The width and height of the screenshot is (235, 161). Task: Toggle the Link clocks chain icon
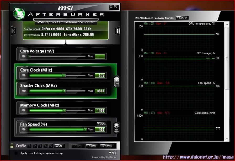pyautogui.click(x=117, y=81)
